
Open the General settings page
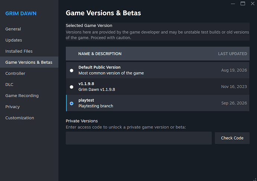pos(13,29)
